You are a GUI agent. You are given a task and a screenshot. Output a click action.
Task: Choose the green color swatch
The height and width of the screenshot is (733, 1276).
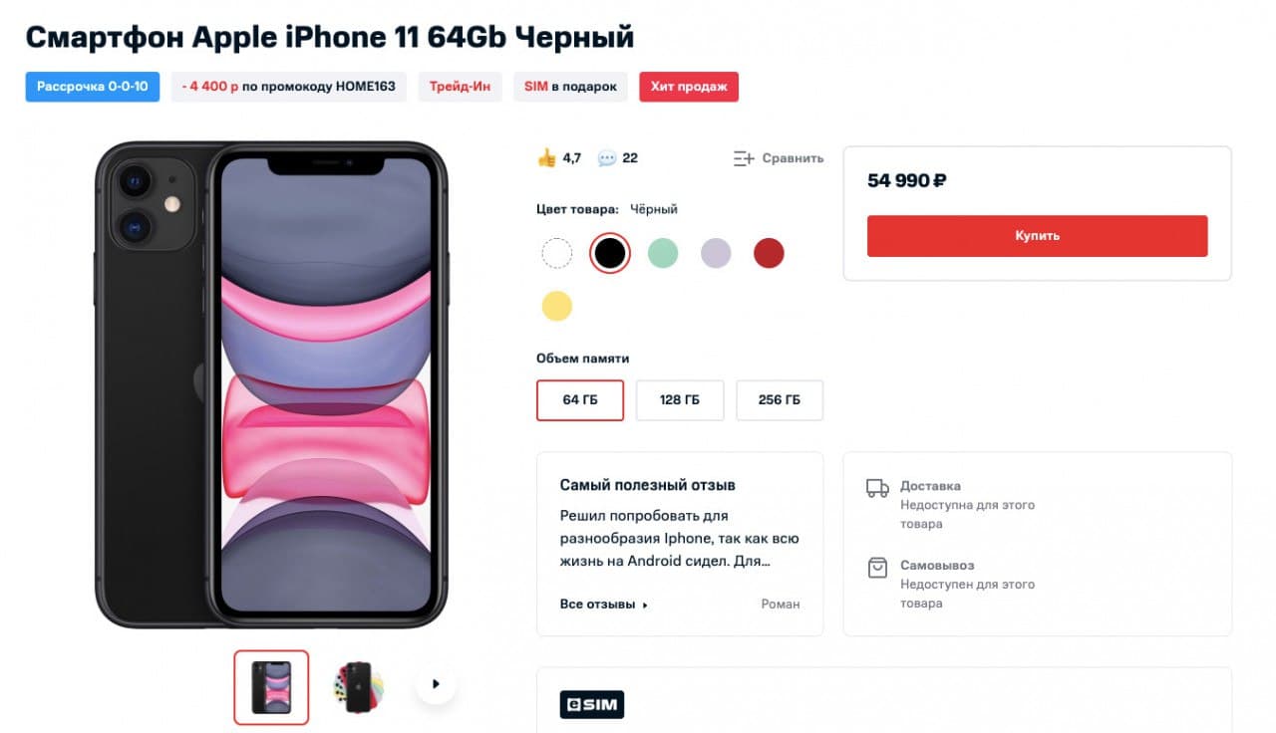pos(663,253)
